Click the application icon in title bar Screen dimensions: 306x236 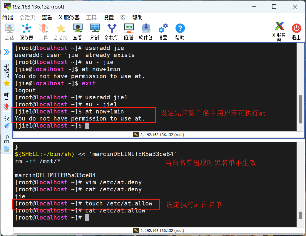7,7
